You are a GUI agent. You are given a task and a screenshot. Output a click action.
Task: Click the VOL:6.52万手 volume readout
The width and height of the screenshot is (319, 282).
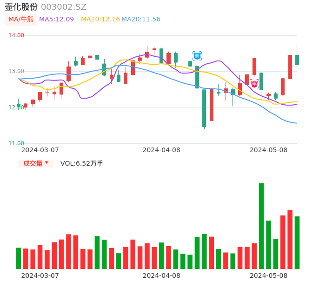(x=82, y=163)
